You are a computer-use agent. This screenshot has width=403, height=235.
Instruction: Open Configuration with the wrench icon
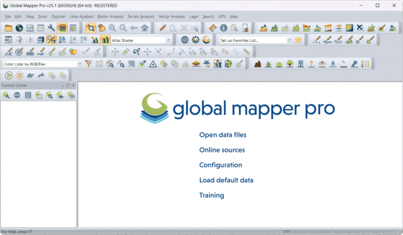pos(51,28)
